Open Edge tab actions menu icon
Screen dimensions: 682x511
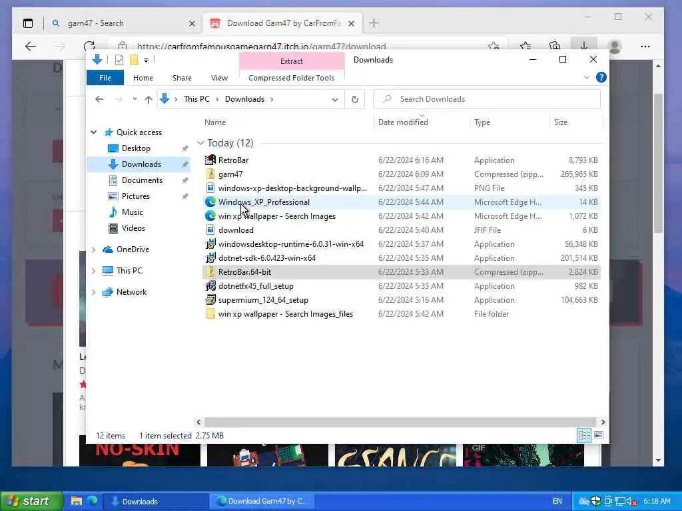(28, 23)
